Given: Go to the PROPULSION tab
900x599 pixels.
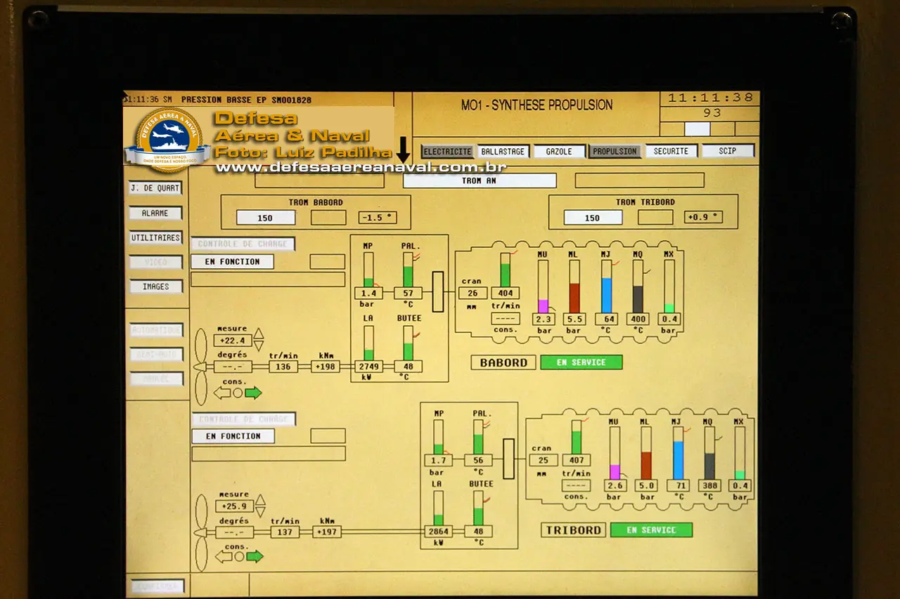Looking at the screenshot, I should pos(615,151).
